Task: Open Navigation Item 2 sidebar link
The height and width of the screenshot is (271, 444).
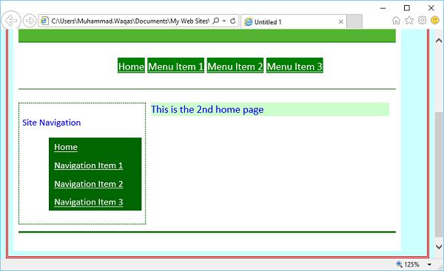Action: 88,184
